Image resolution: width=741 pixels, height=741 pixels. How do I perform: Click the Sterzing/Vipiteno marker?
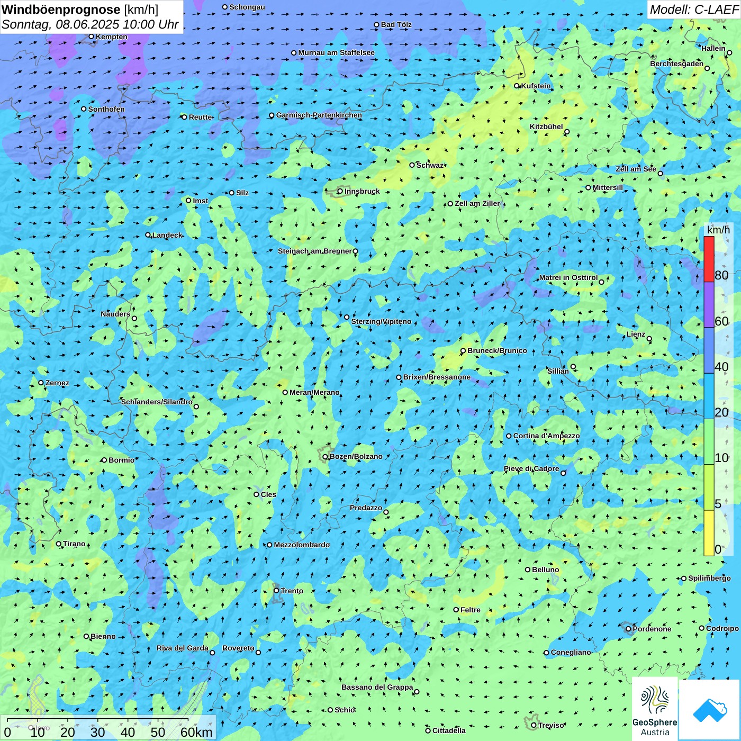tap(347, 317)
